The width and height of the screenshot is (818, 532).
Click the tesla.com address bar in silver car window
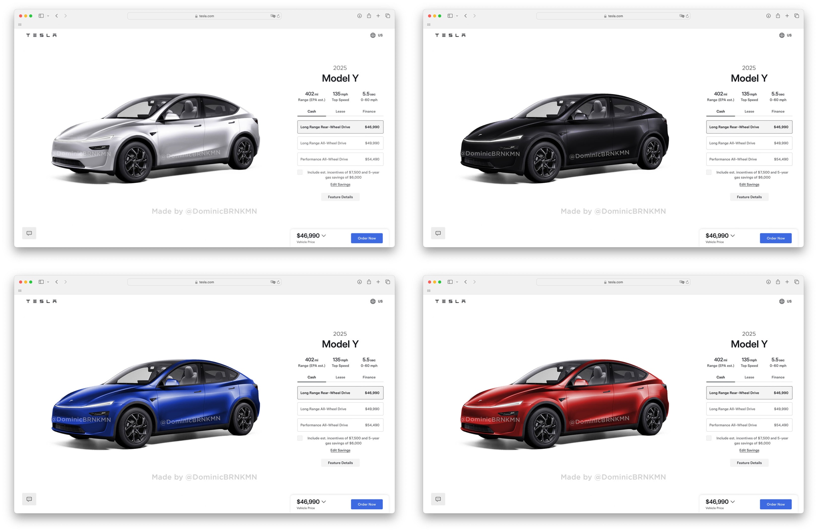[x=204, y=16]
